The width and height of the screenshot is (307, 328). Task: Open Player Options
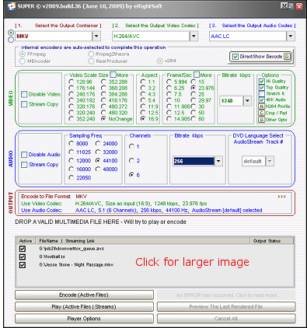(84, 319)
